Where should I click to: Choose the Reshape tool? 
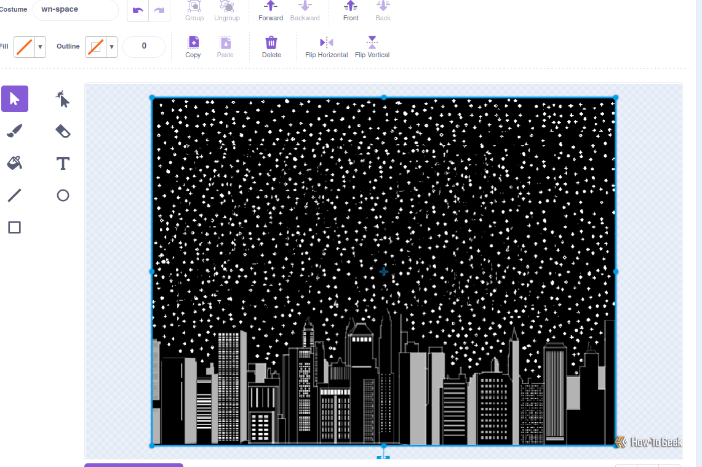click(63, 99)
